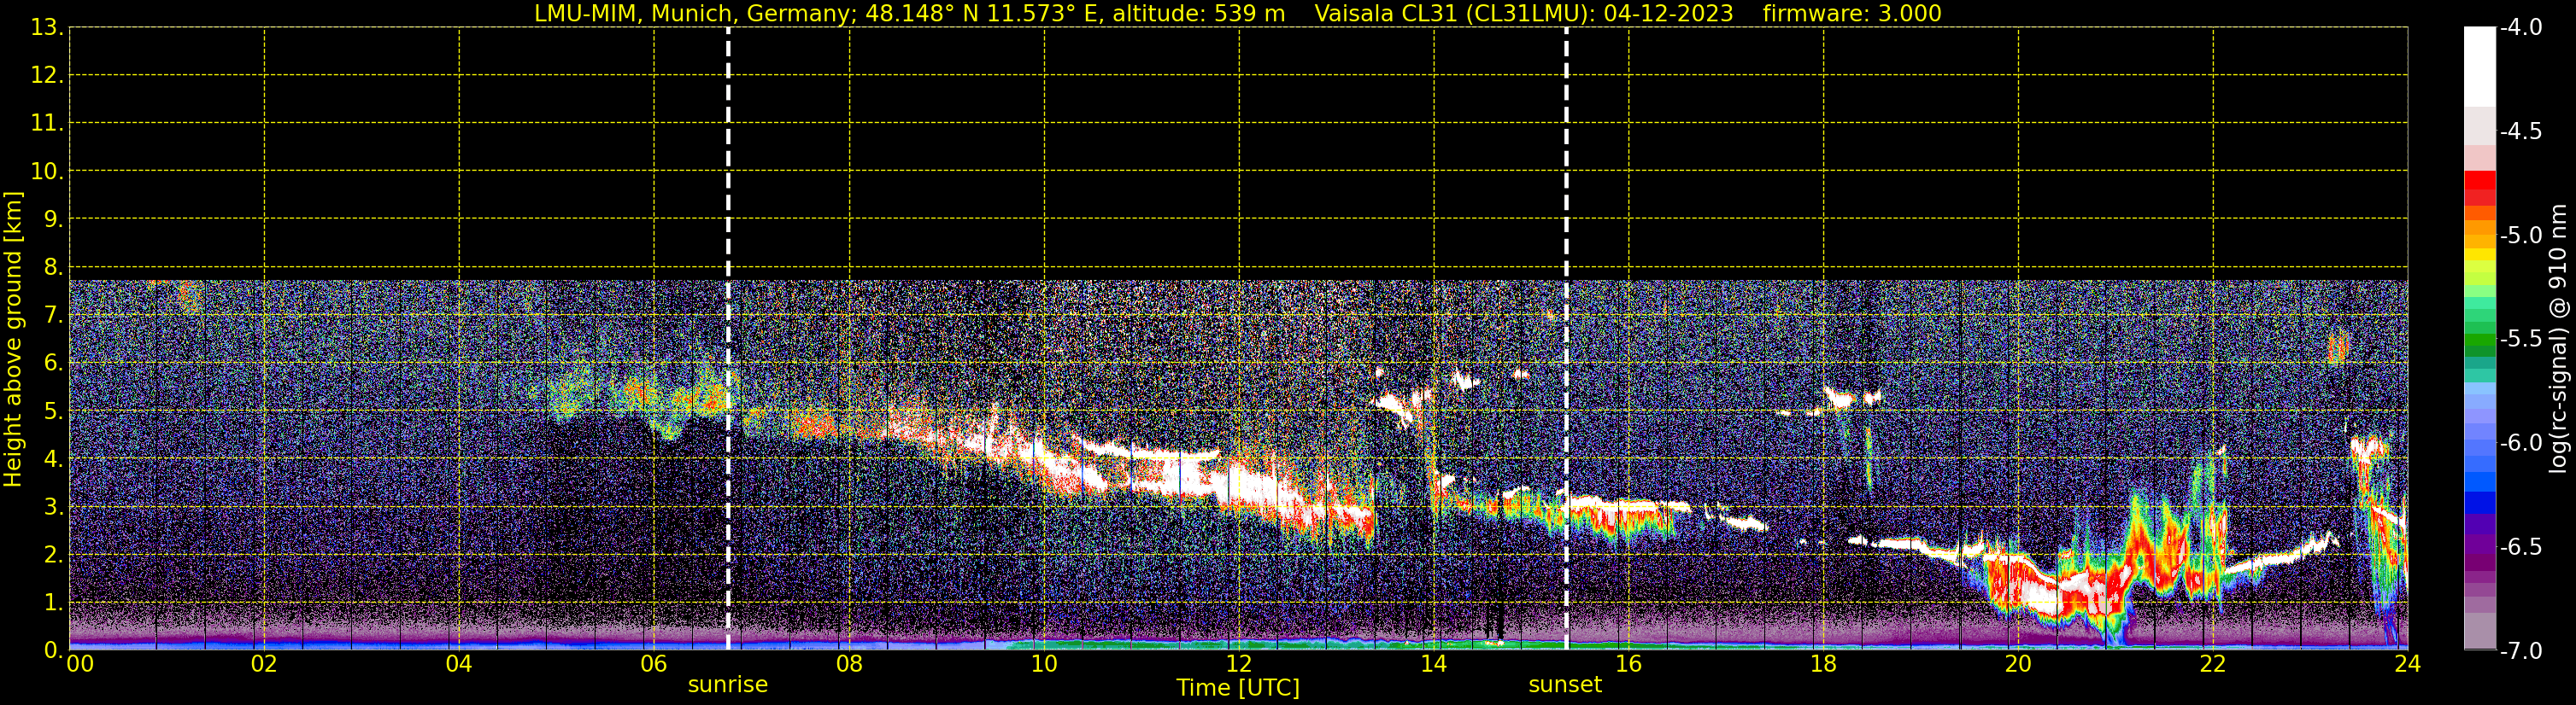Screen dimensions: 2576x705
Task: Click the "log(rc-signal) @ 910 nm" colorbar title
Action: [x=2558, y=339]
